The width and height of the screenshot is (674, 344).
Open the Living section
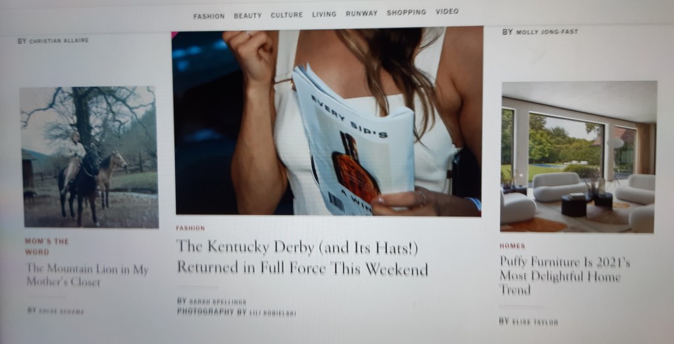click(x=324, y=14)
